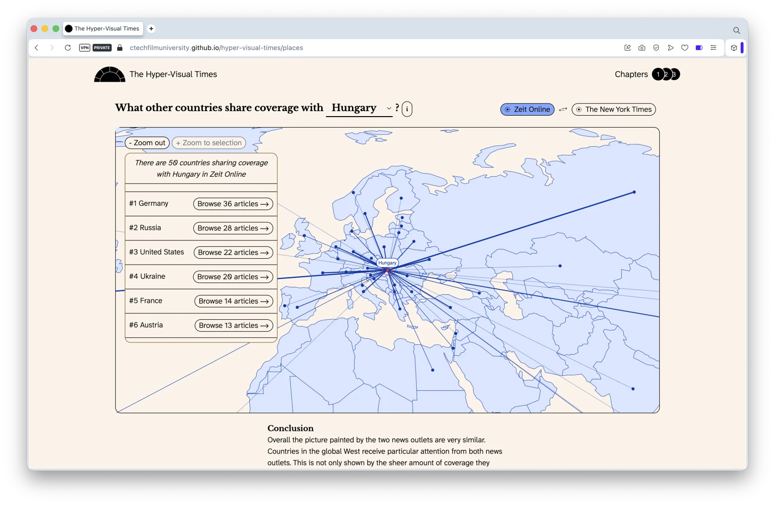Open the Hungary country dropdown

(359, 108)
